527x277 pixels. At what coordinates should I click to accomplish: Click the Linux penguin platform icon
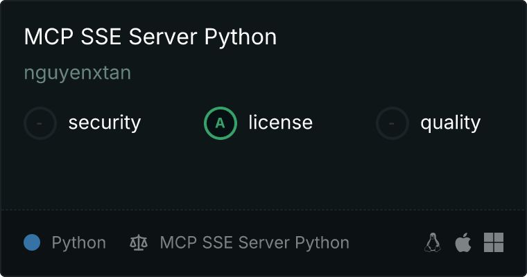[x=433, y=242]
